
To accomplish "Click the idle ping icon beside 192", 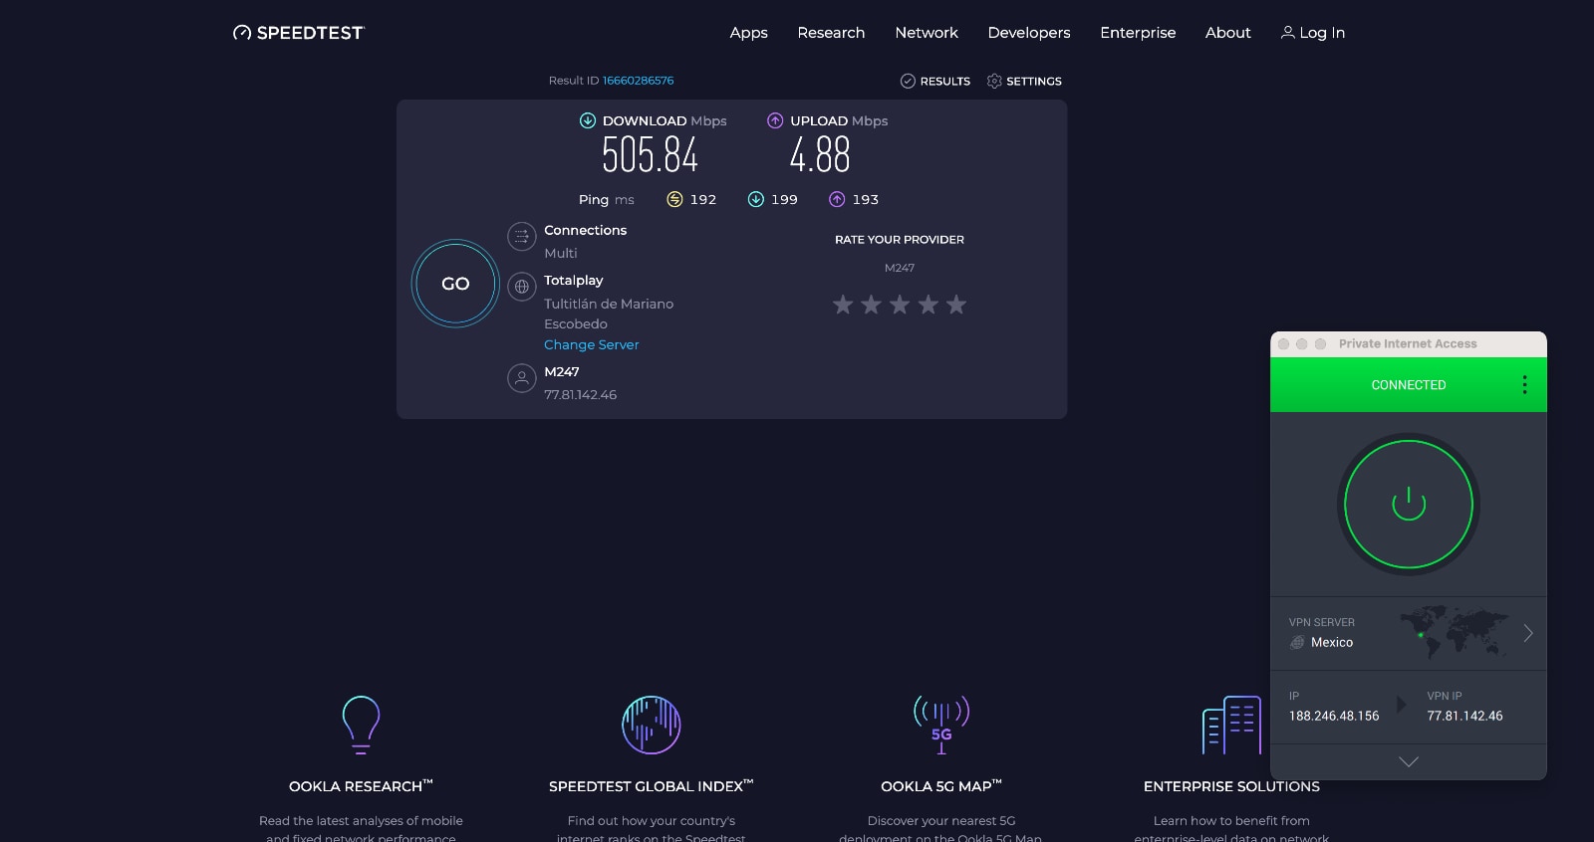I will (x=674, y=199).
